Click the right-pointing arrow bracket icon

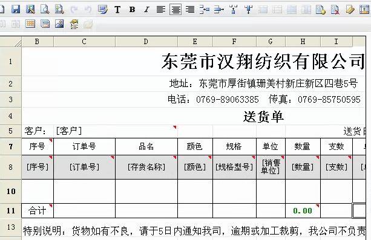219,10
